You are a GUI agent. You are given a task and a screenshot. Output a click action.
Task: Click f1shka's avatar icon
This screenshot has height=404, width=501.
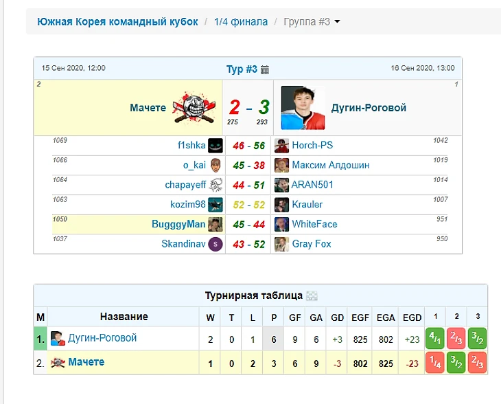[215, 146]
